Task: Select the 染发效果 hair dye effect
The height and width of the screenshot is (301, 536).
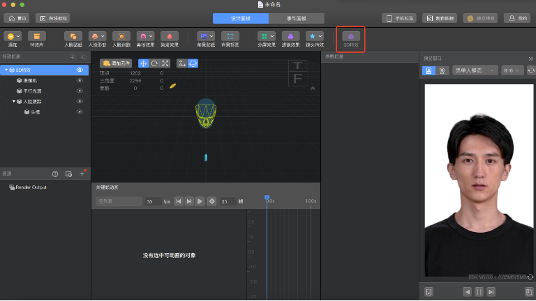Action: pos(170,36)
